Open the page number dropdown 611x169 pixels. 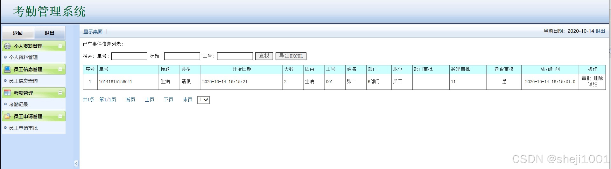(x=203, y=100)
